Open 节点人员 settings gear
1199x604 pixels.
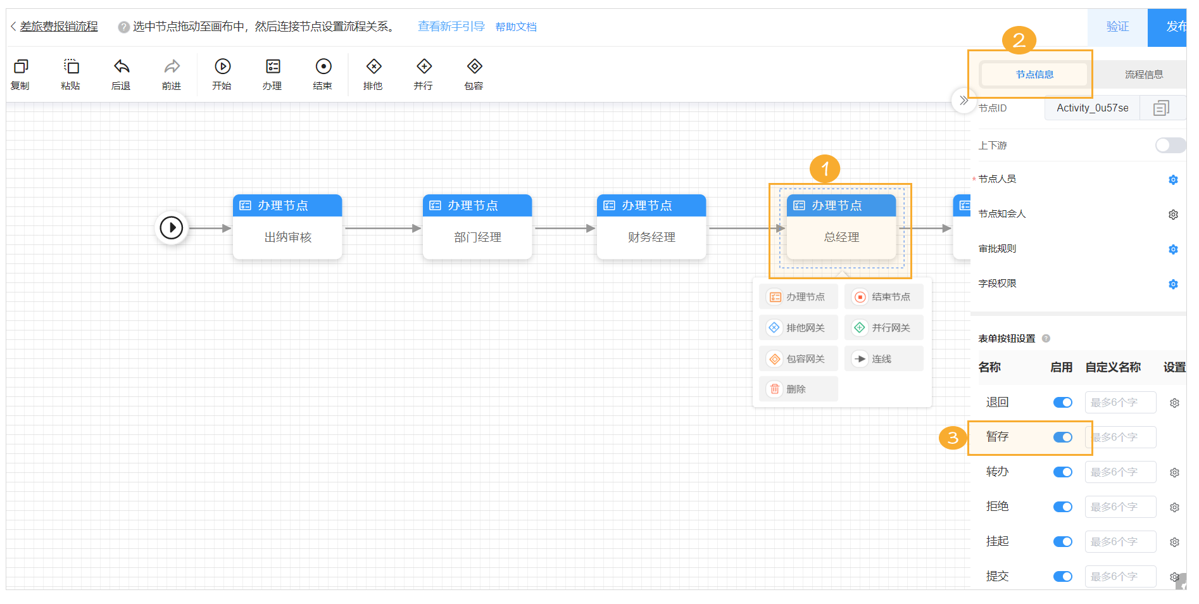[1172, 180]
